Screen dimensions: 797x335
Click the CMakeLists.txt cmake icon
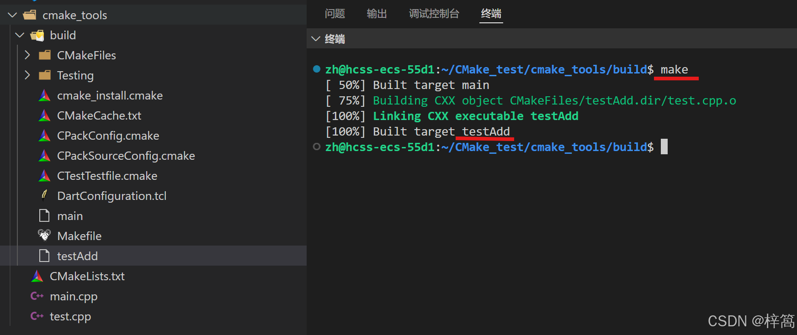point(37,276)
